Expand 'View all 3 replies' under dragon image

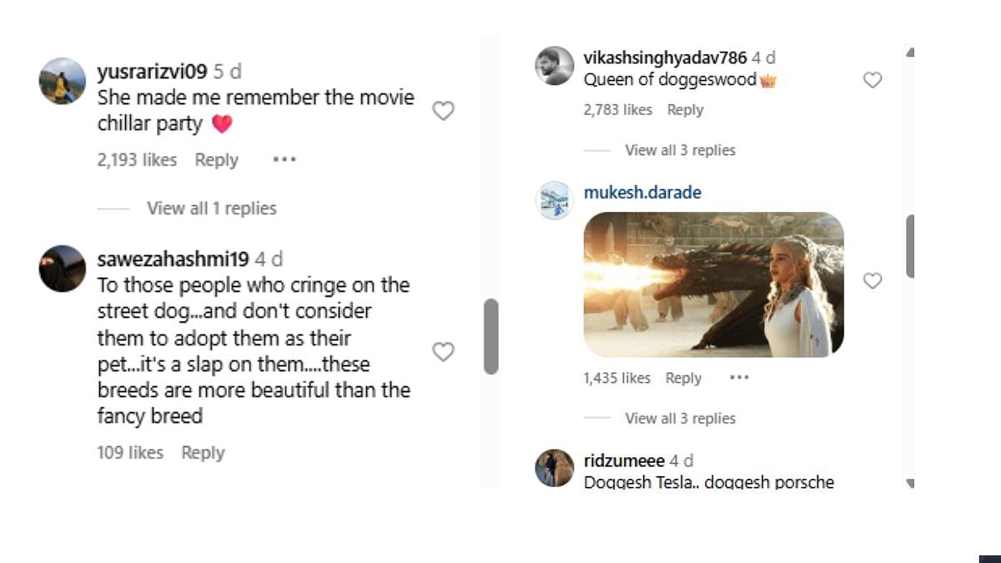point(680,418)
